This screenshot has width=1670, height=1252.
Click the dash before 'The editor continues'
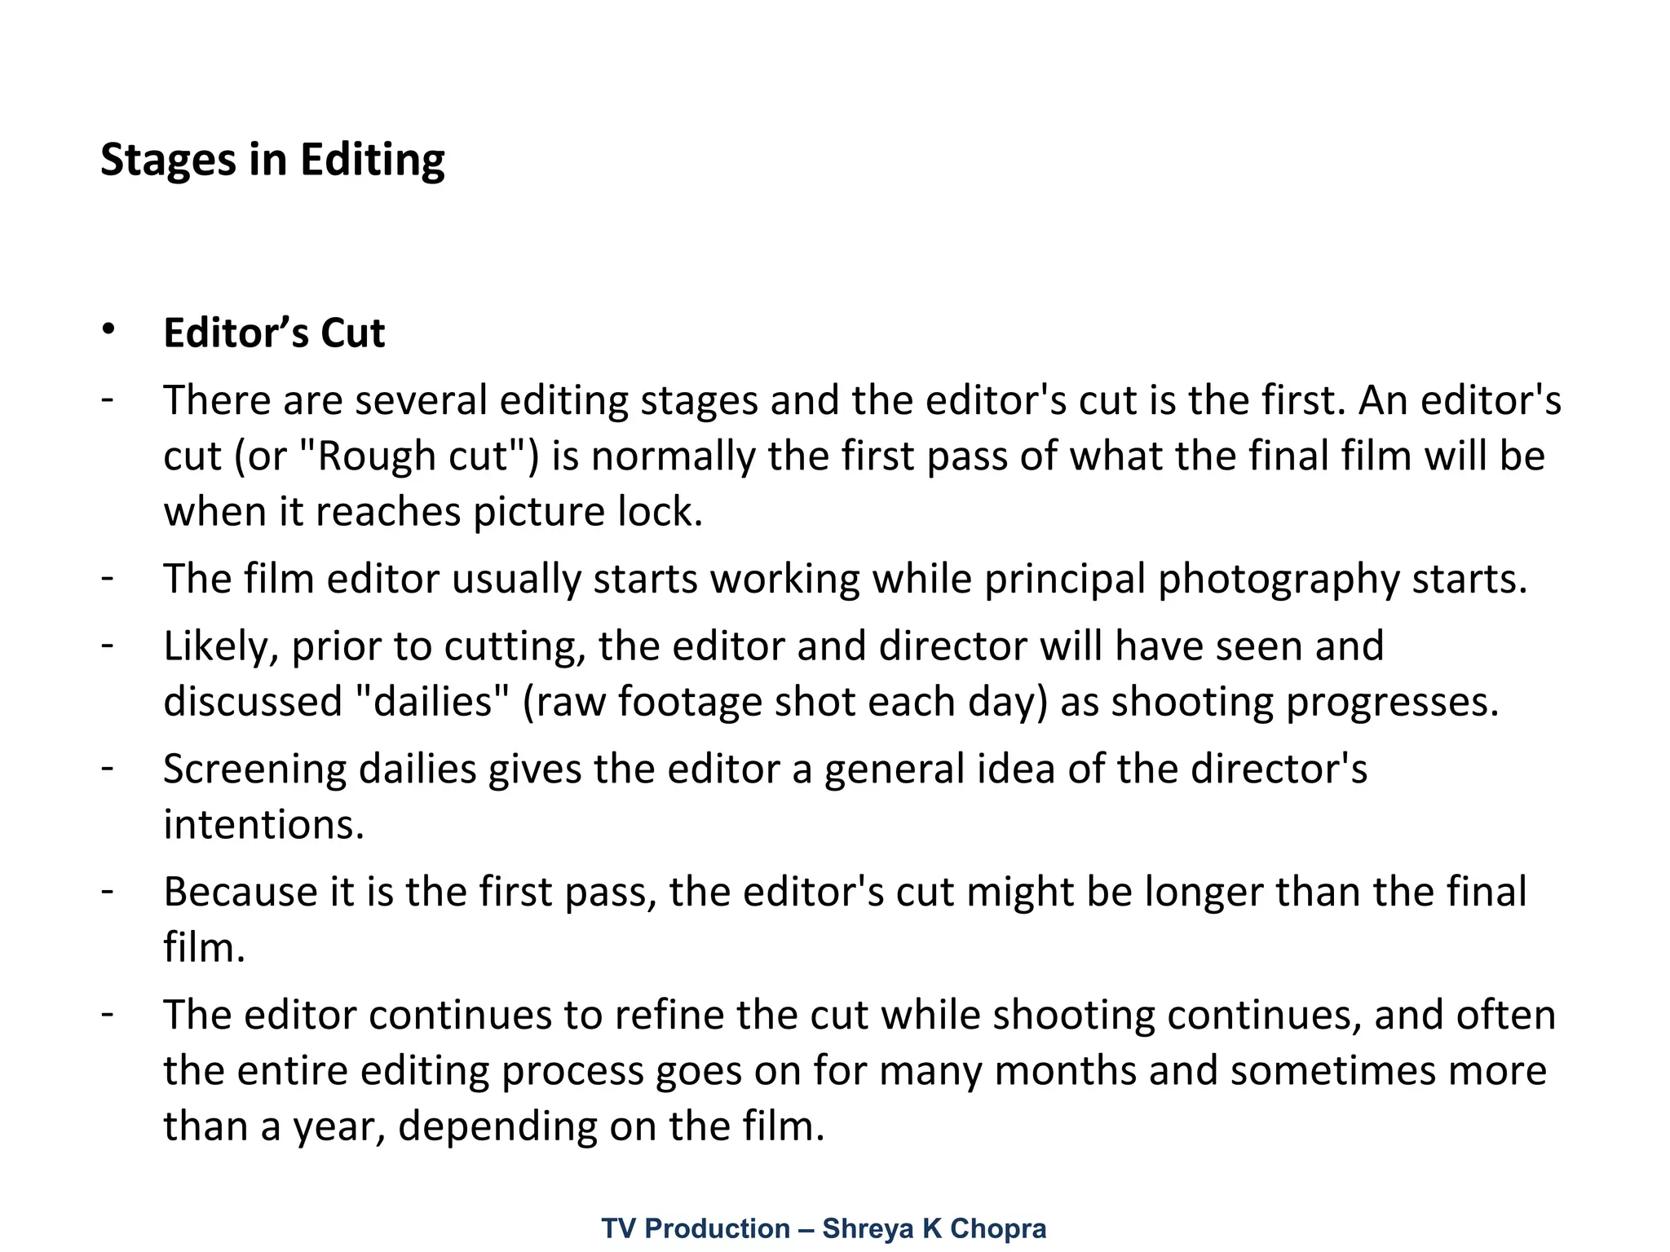point(107,1014)
